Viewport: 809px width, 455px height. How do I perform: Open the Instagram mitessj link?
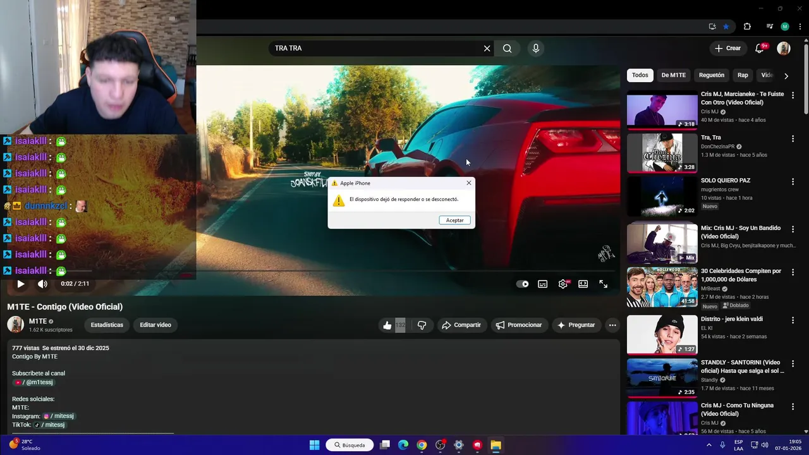point(59,416)
